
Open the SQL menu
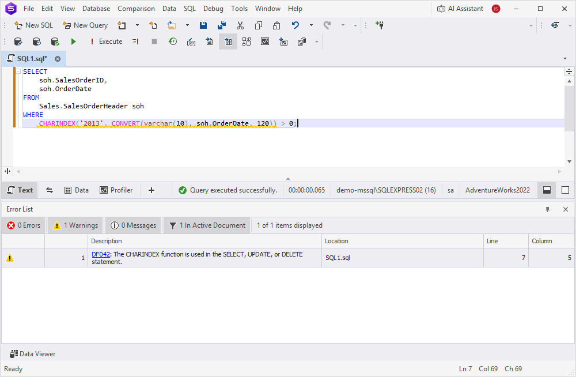tap(190, 8)
